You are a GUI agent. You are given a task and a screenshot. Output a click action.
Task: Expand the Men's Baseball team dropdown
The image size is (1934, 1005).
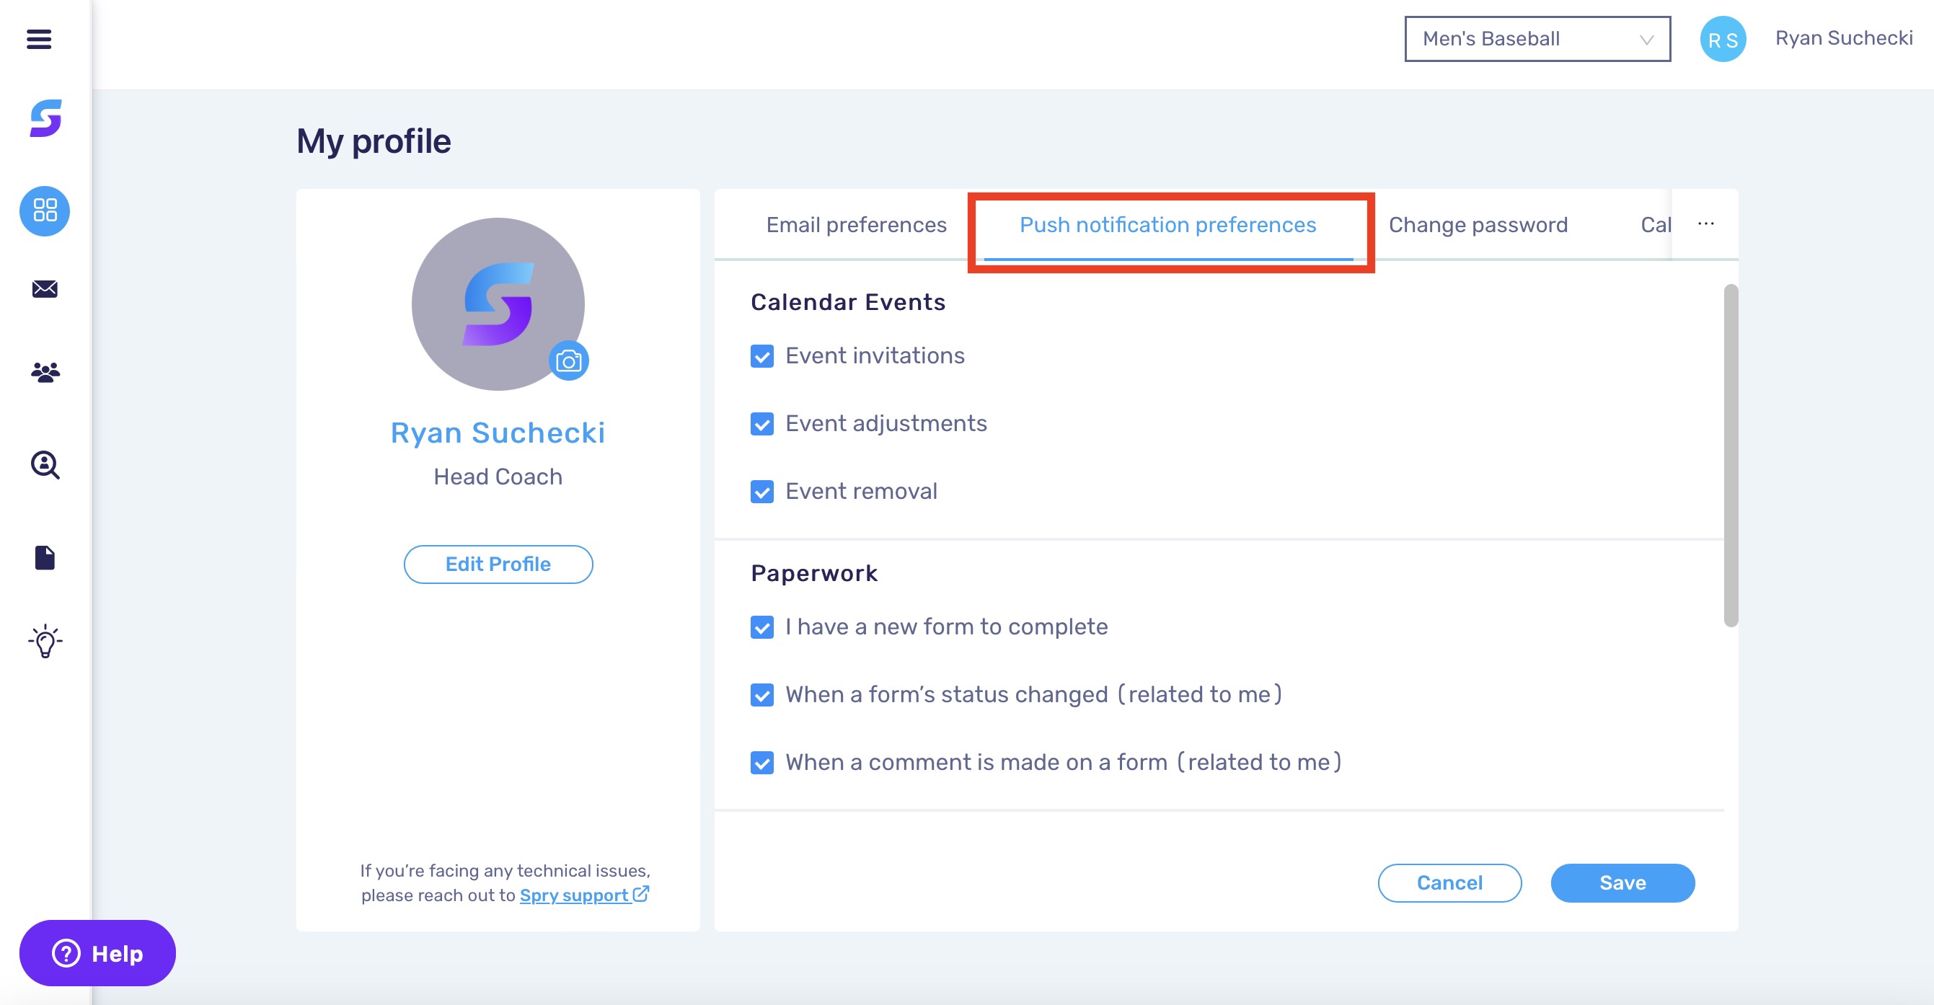(x=1537, y=39)
